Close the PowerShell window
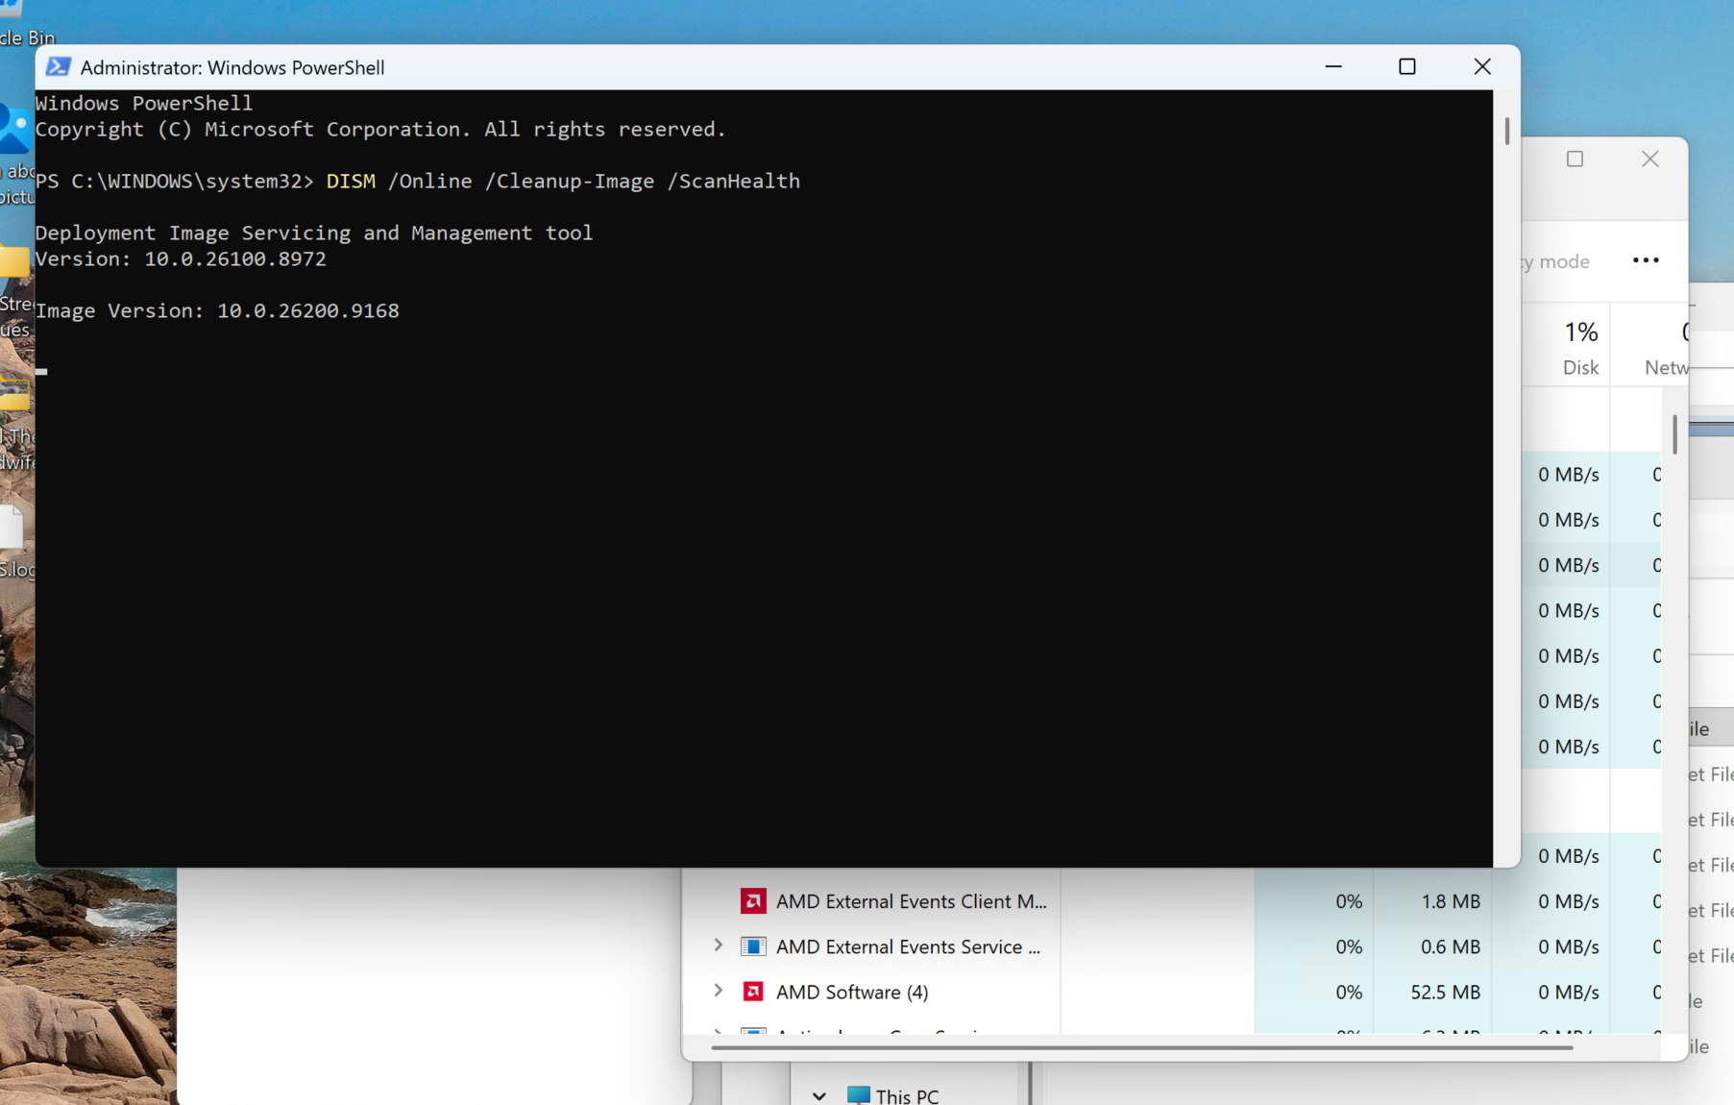The height and width of the screenshot is (1105, 1734). pos(1482,66)
